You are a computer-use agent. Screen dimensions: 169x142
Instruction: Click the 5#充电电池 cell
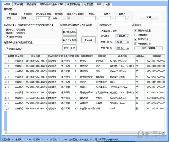[102, 87]
